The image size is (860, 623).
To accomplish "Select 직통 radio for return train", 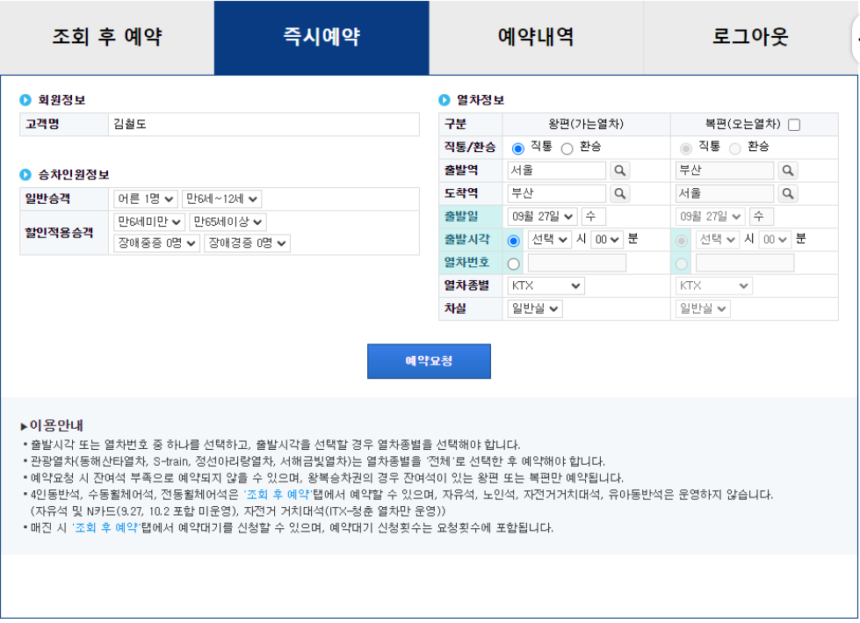I will [685, 149].
